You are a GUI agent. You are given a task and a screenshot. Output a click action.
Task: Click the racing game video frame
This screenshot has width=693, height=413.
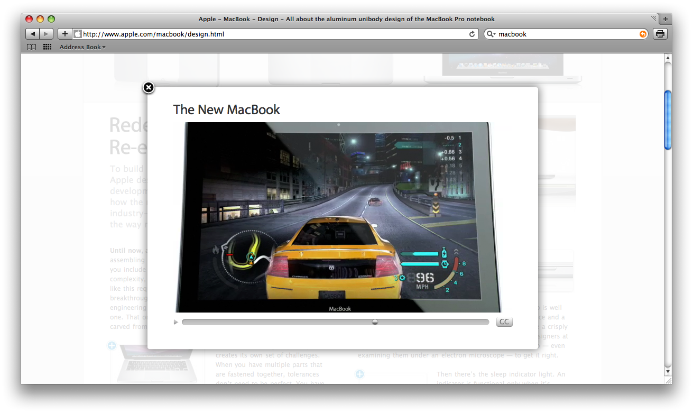pos(338,217)
